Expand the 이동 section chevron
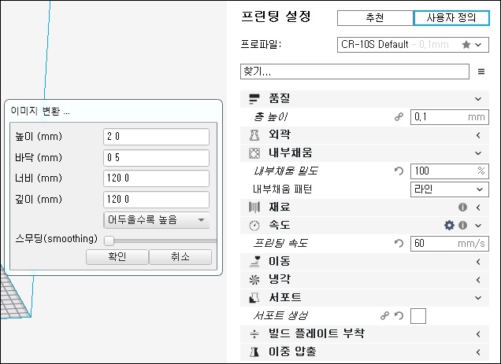Image resolution: width=501 pixels, height=364 pixels. click(478, 262)
